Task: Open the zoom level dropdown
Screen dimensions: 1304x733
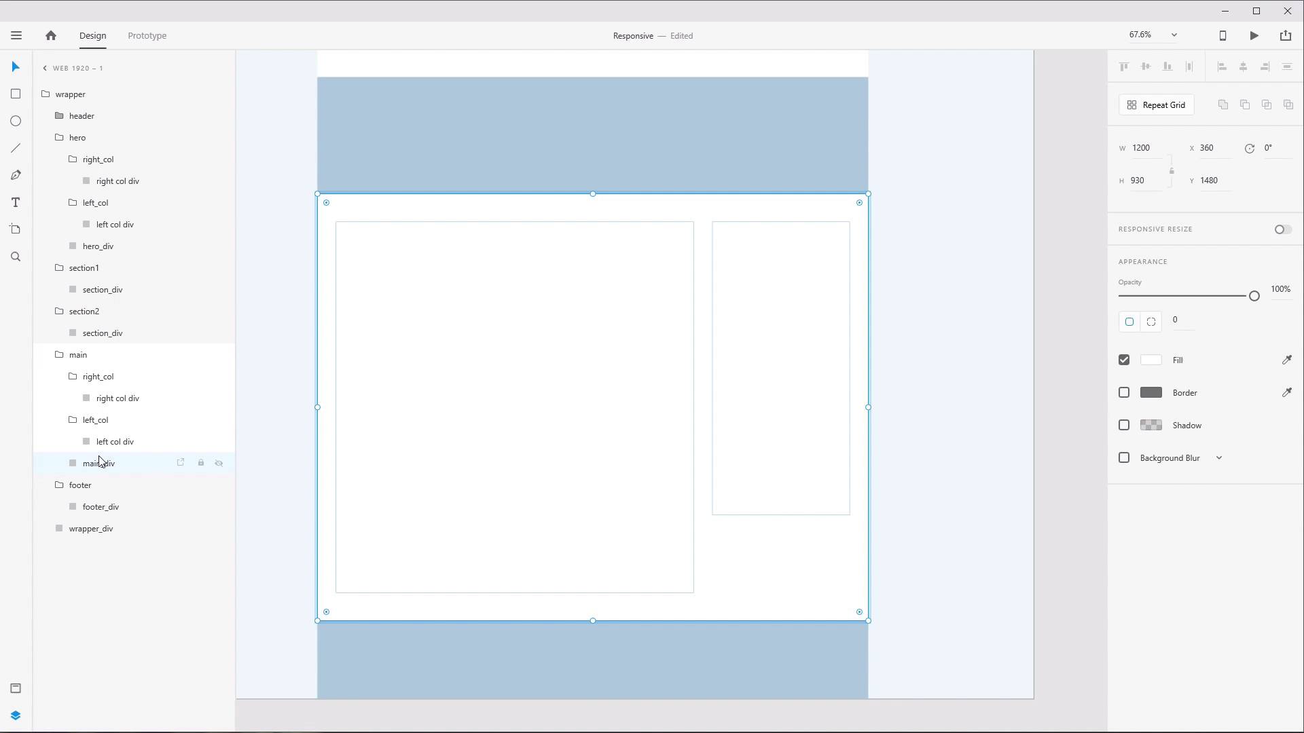Action: coord(1174,35)
